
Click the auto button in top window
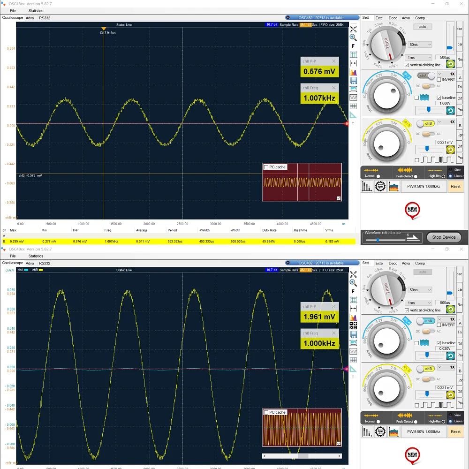tap(423, 27)
